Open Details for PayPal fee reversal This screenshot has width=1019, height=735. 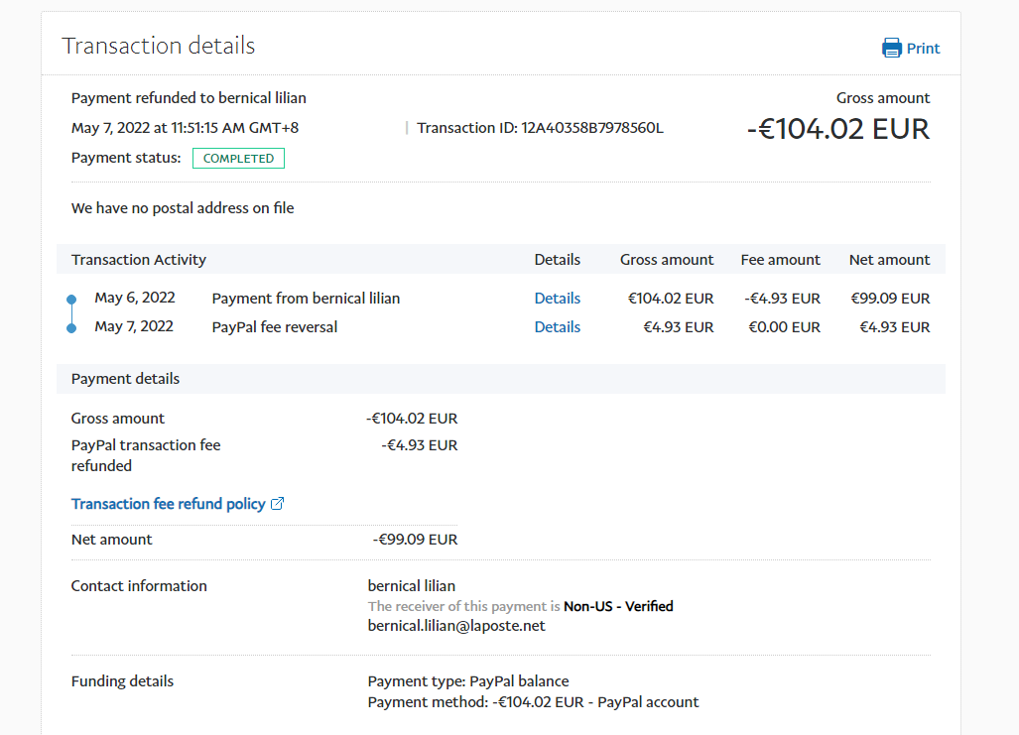point(557,327)
